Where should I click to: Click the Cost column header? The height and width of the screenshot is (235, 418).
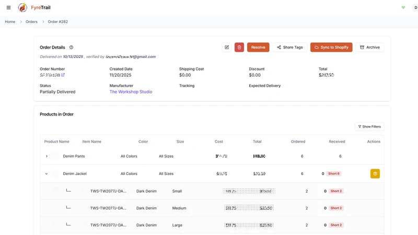coord(218,142)
